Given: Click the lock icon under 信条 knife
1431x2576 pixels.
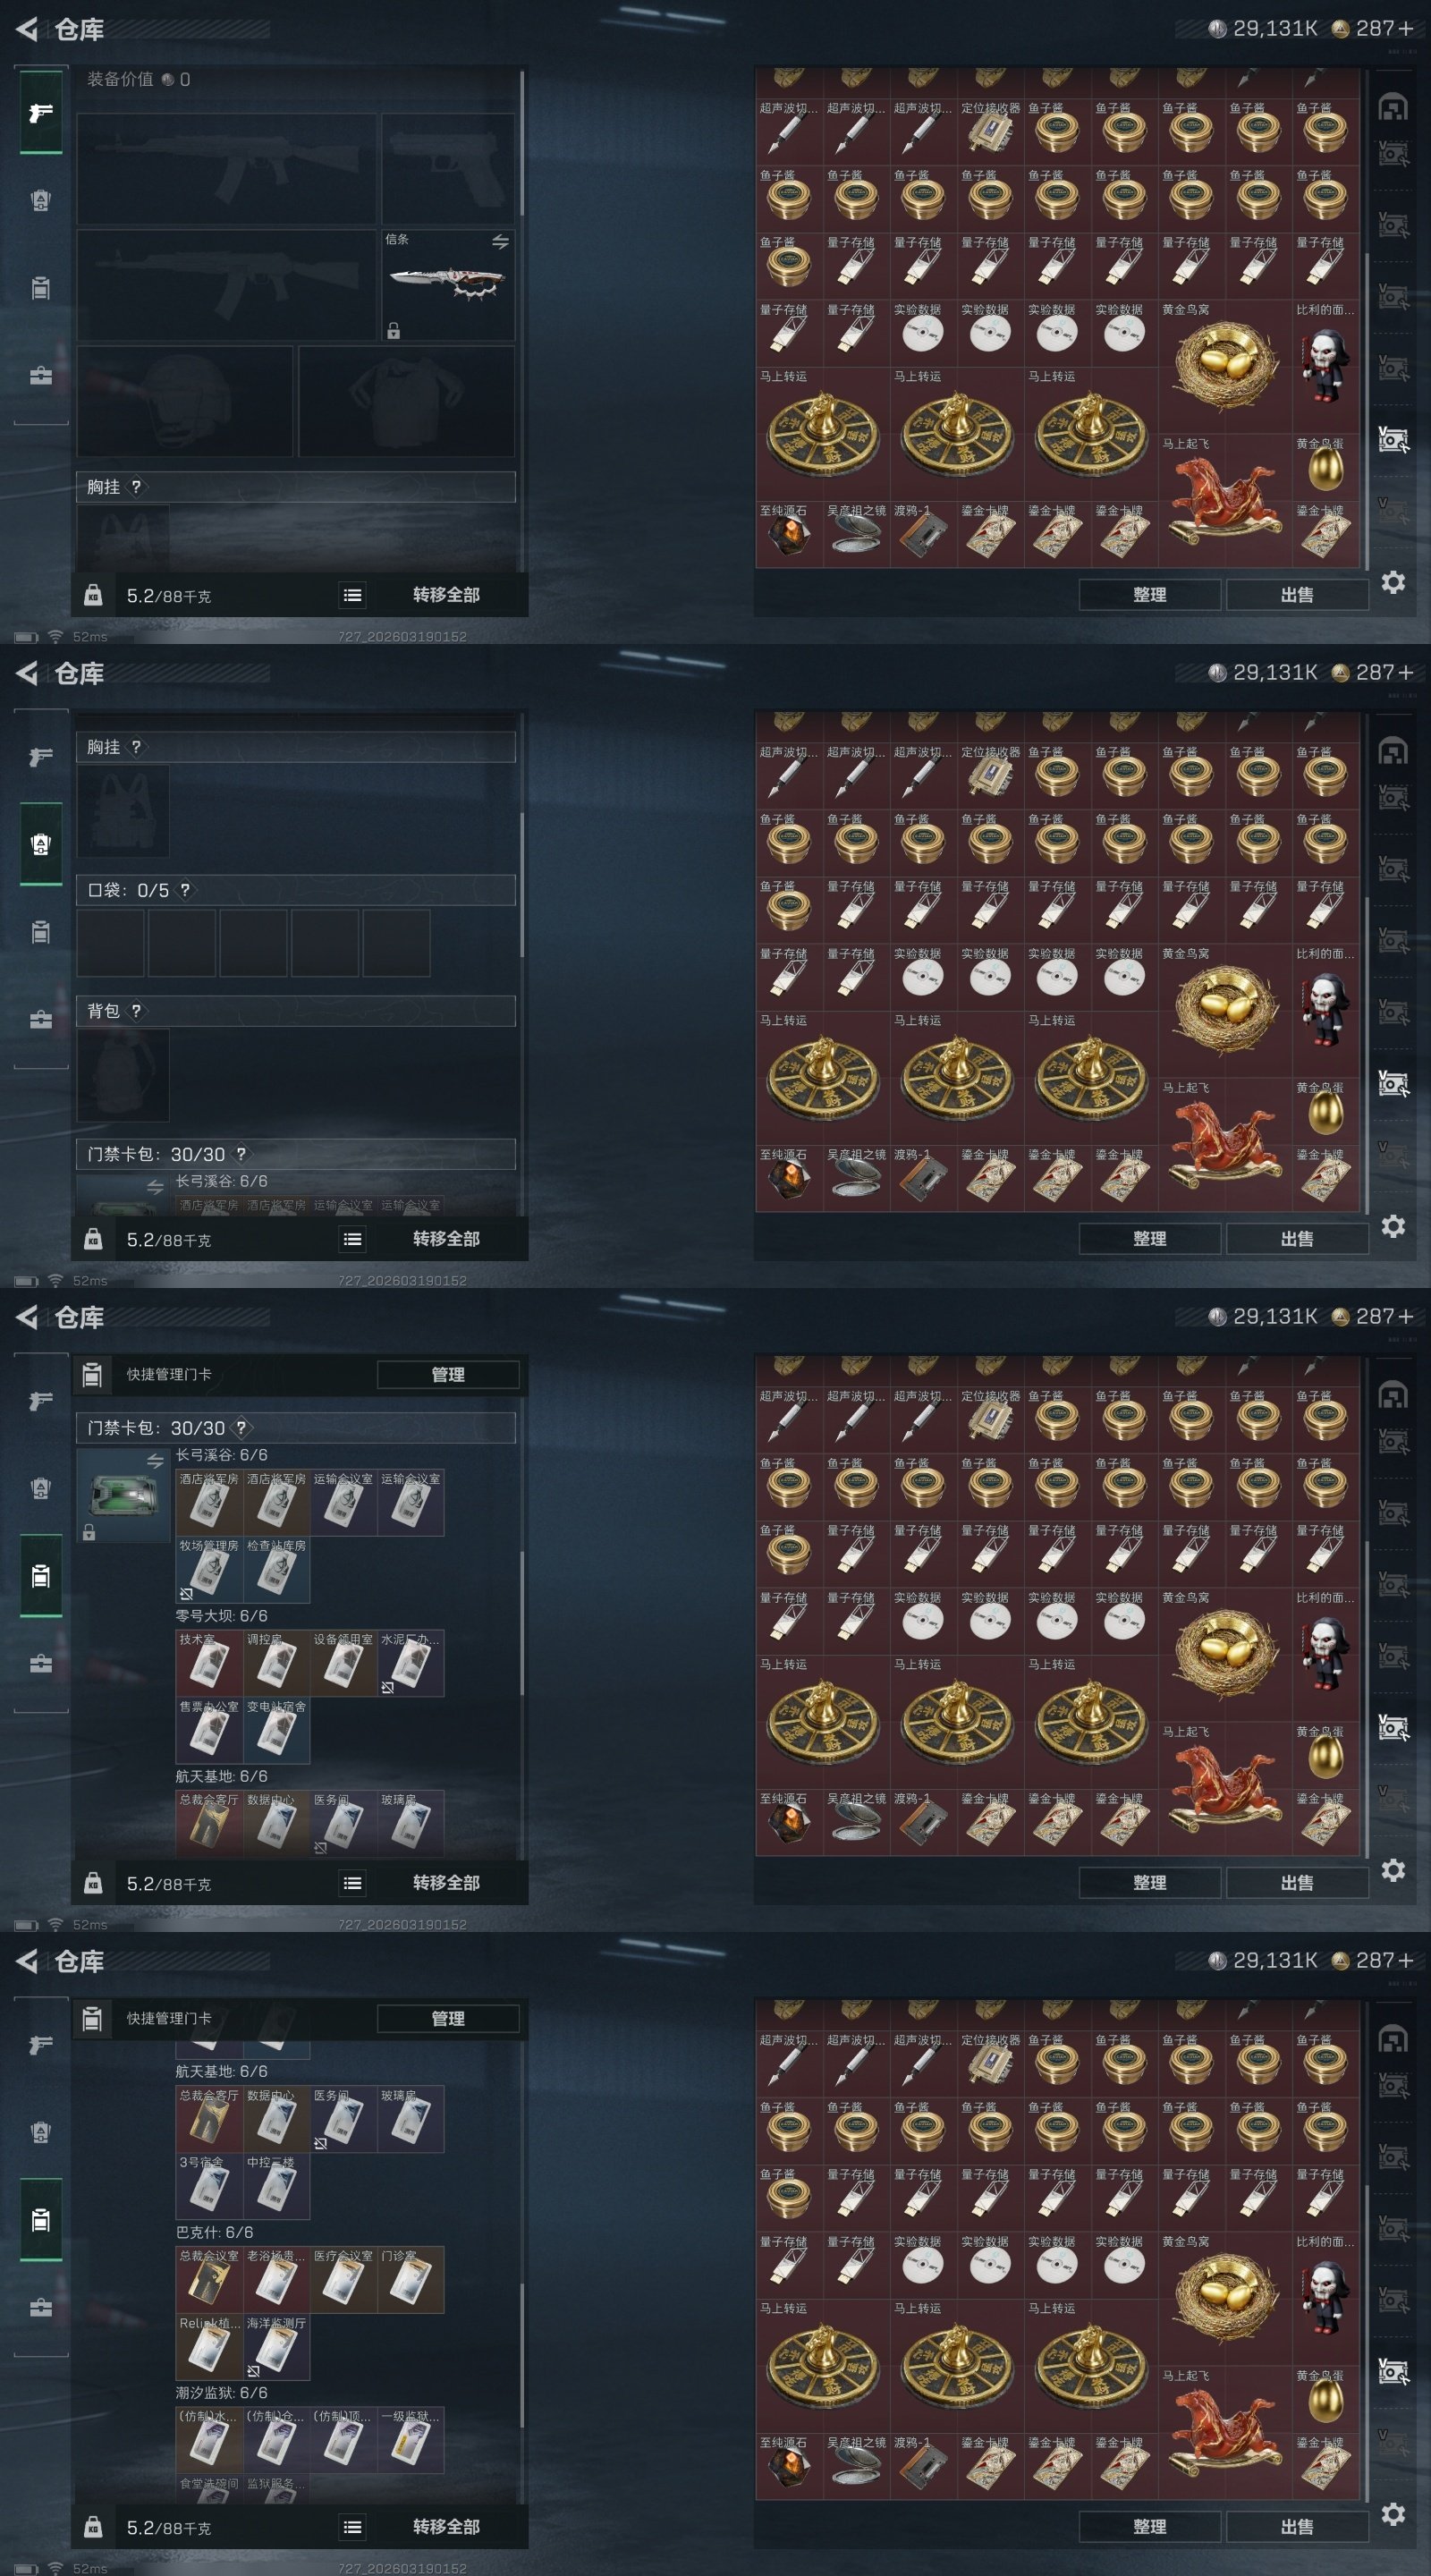Looking at the screenshot, I should pos(394,331).
